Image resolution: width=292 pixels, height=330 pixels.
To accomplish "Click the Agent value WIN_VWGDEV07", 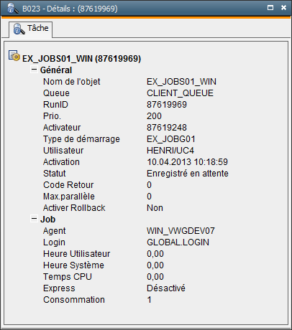I will pos(181,231).
